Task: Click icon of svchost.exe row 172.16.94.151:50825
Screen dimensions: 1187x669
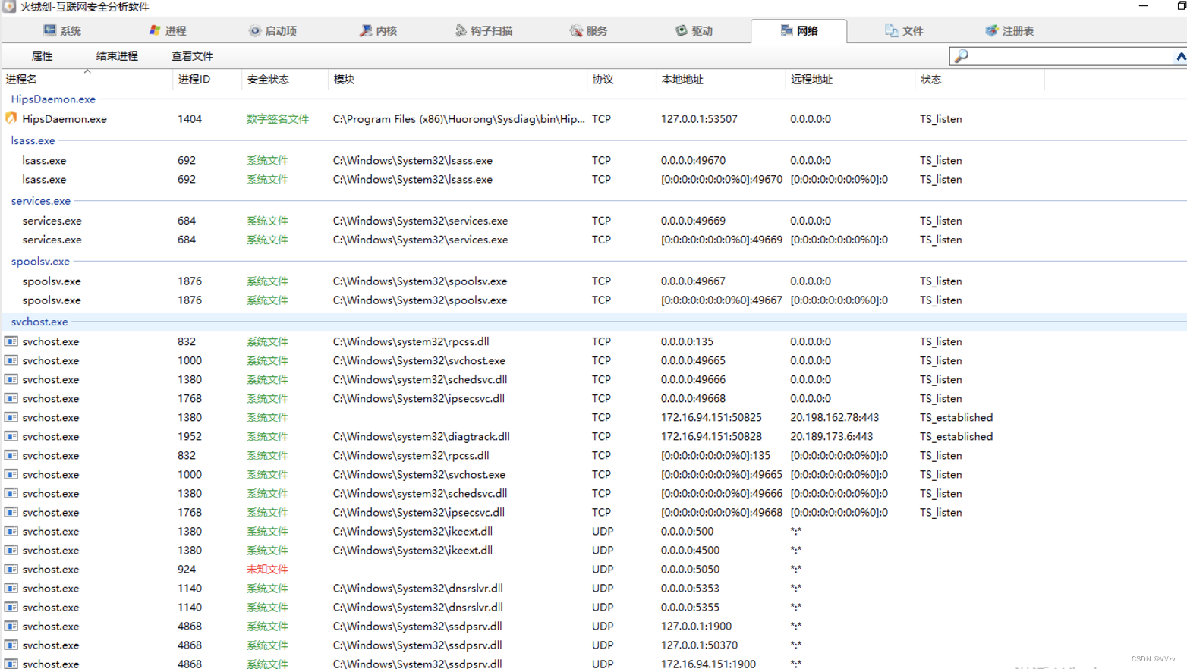Action: (11, 417)
